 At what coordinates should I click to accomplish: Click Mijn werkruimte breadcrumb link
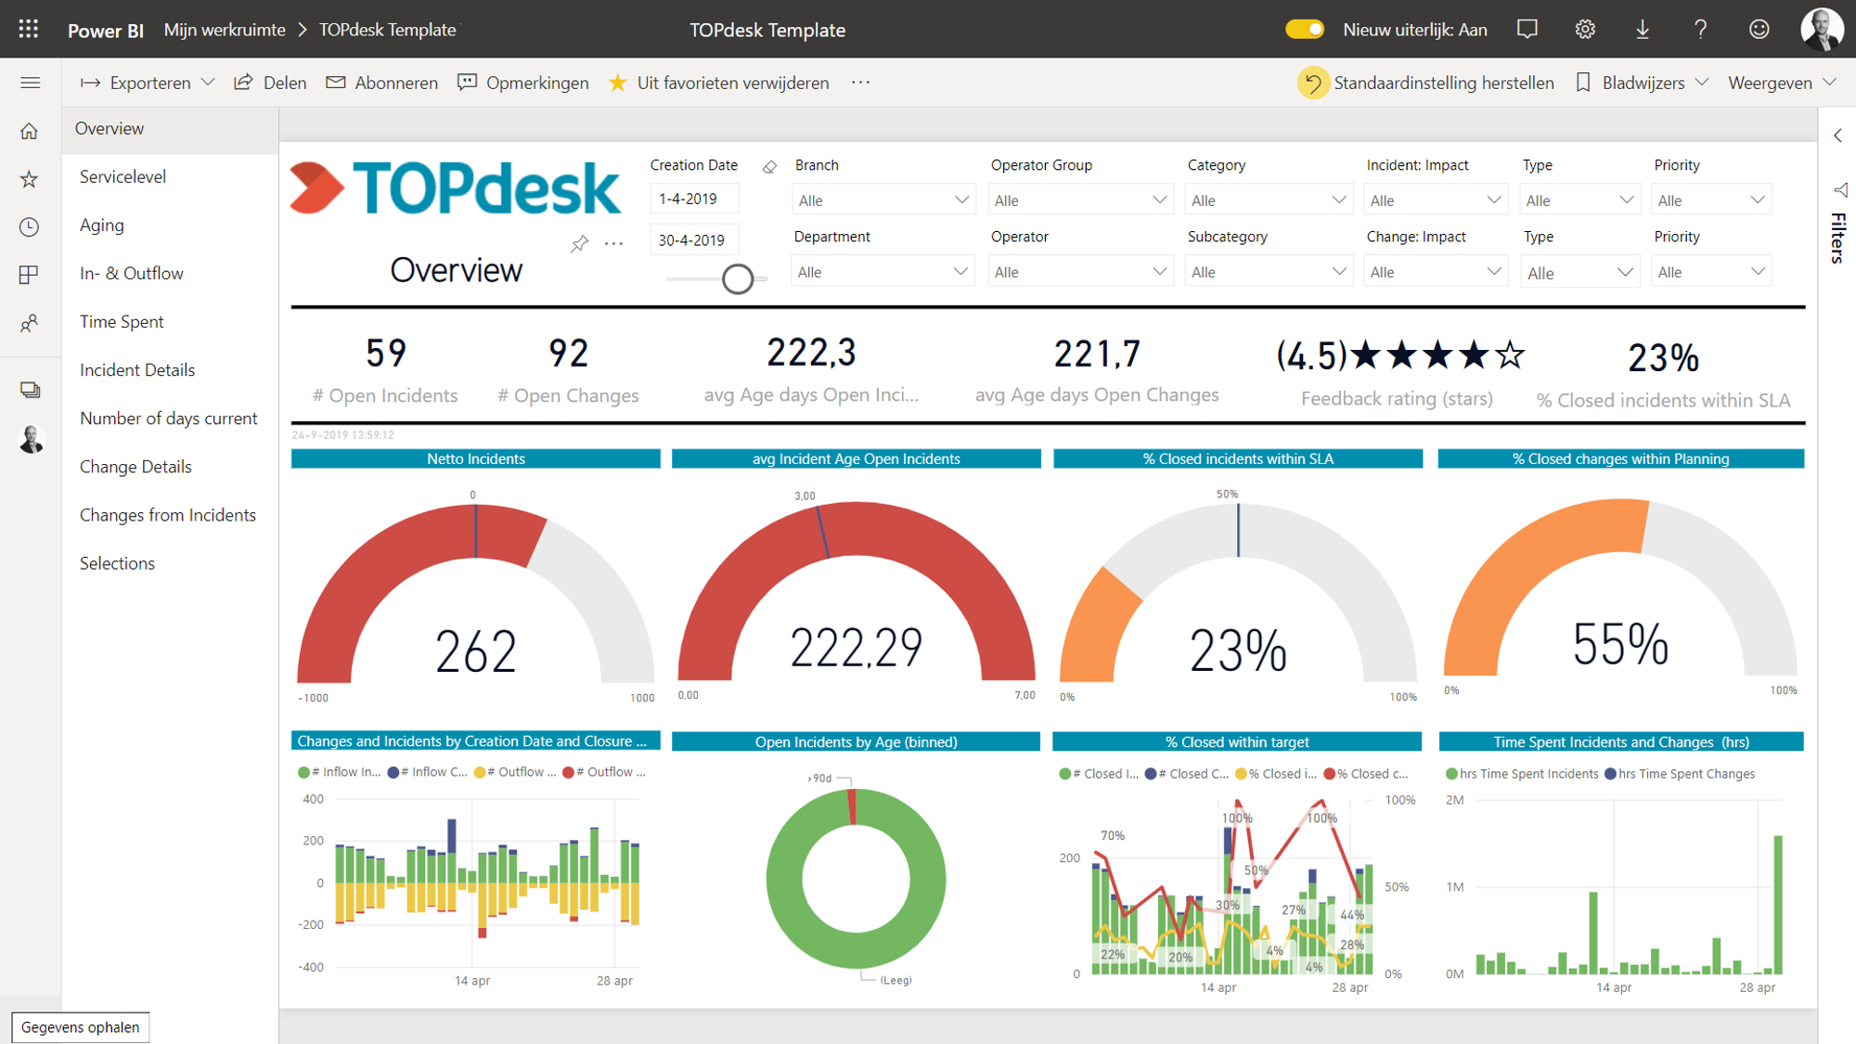pyautogui.click(x=225, y=30)
